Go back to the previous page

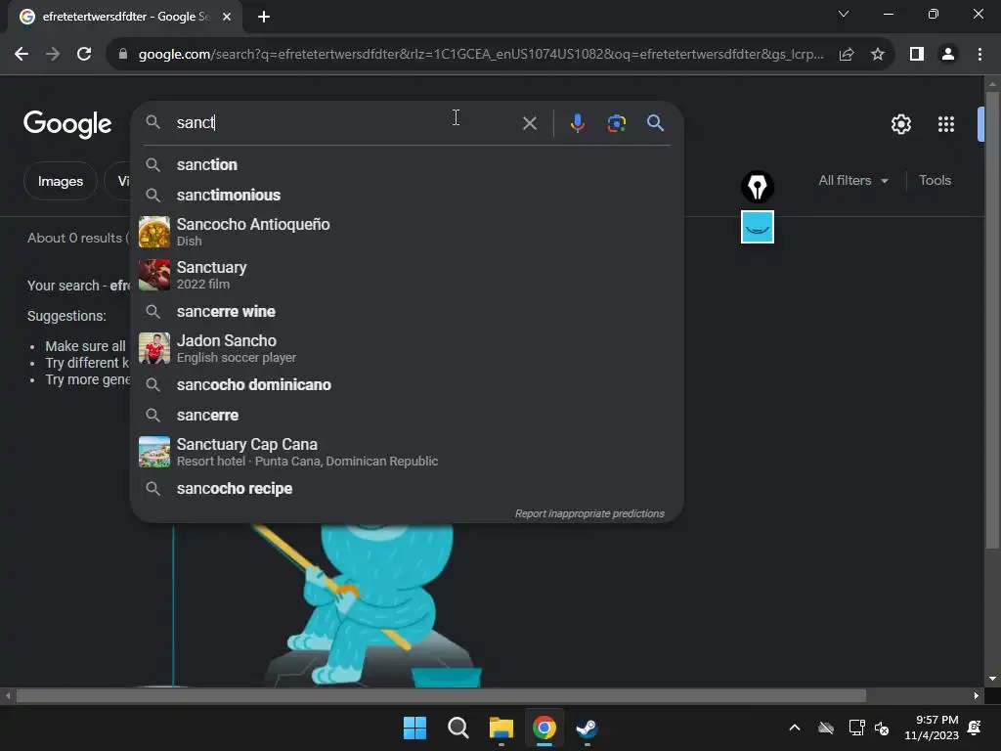pyautogui.click(x=22, y=55)
